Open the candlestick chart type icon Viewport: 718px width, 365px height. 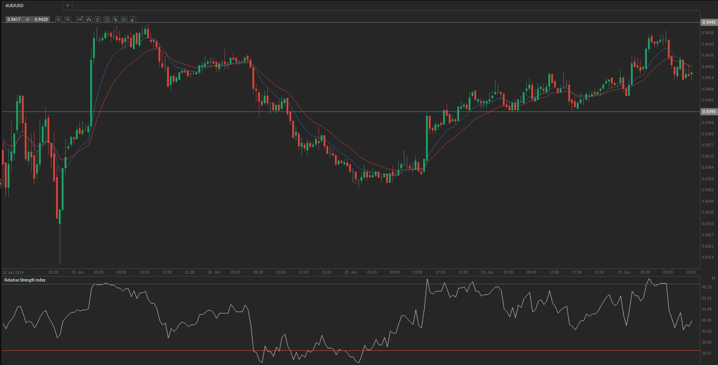(x=89, y=19)
